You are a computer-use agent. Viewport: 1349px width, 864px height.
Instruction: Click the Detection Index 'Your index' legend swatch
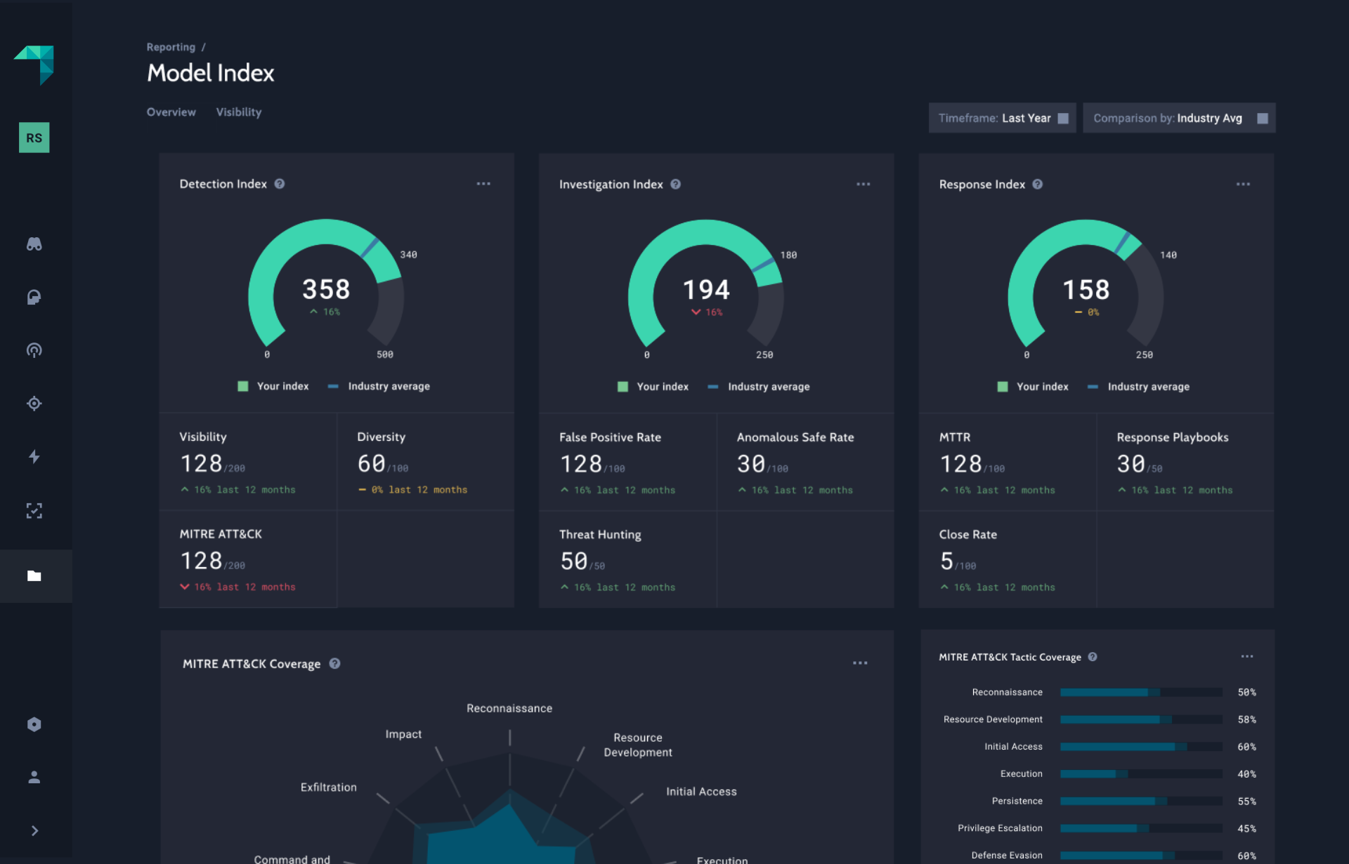pyautogui.click(x=243, y=386)
